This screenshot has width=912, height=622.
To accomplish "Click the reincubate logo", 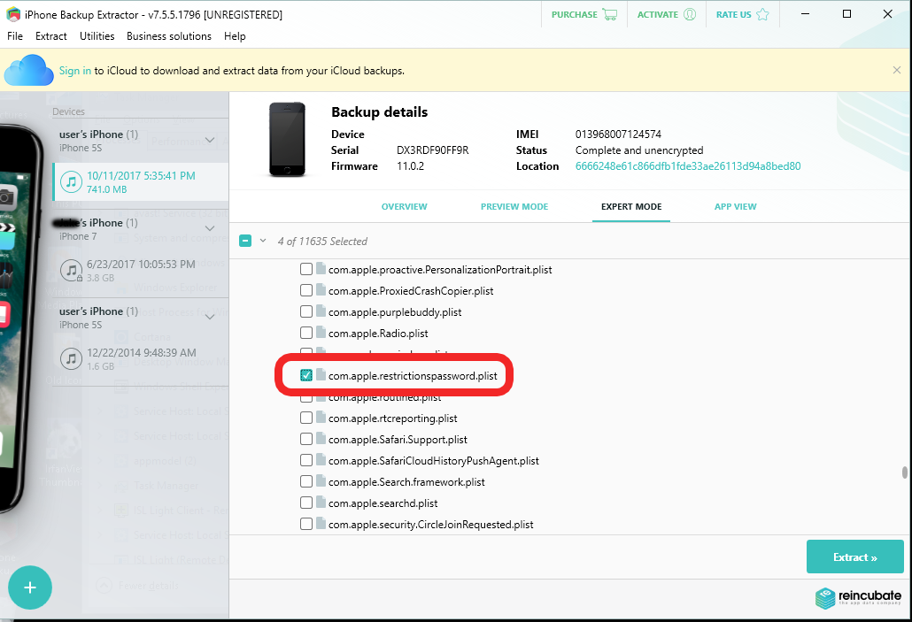I will click(x=858, y=597).
